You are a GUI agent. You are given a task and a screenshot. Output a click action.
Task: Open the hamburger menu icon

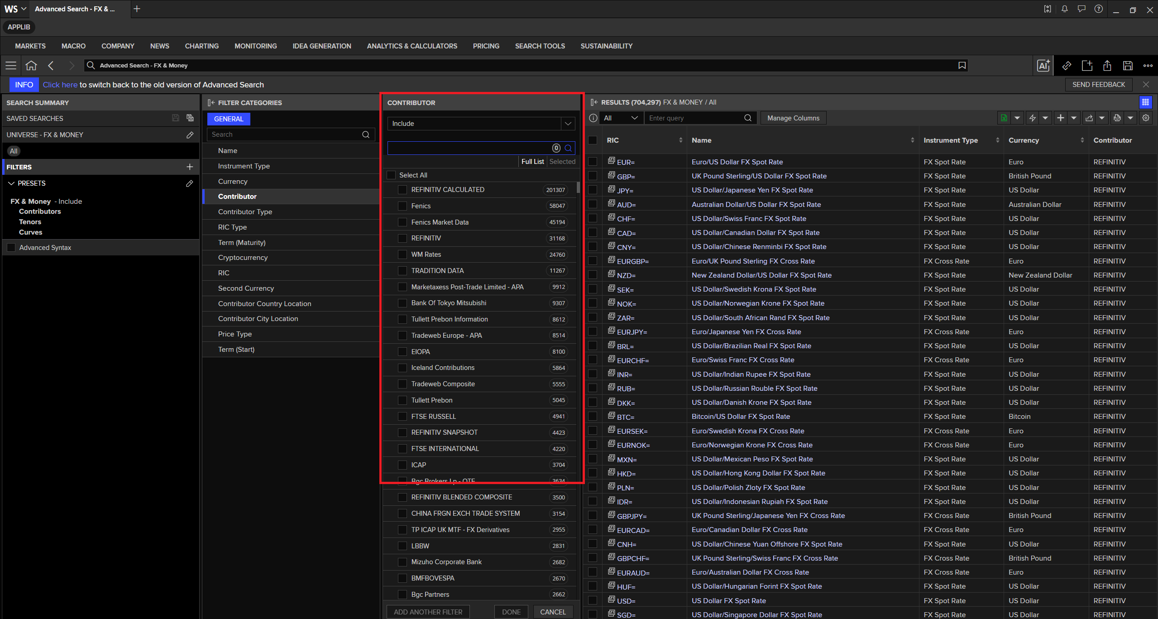(11, 66)
